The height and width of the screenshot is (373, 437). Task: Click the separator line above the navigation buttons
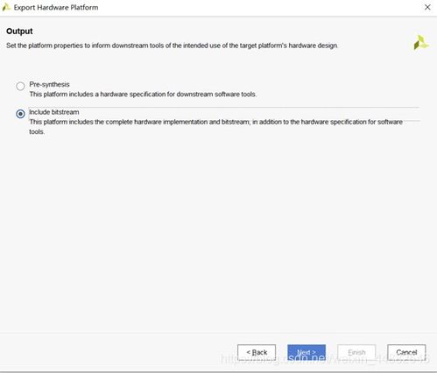tap(218, 334)
